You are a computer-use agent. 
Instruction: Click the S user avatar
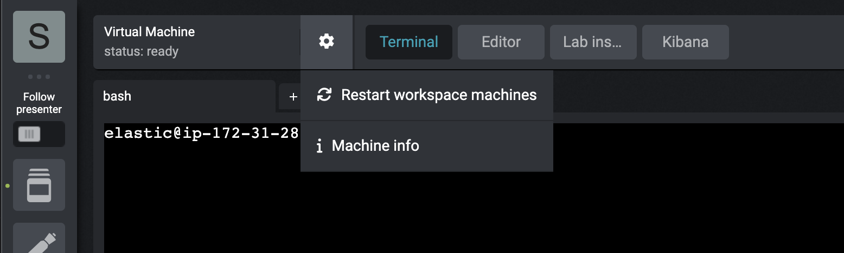[39, 37]
